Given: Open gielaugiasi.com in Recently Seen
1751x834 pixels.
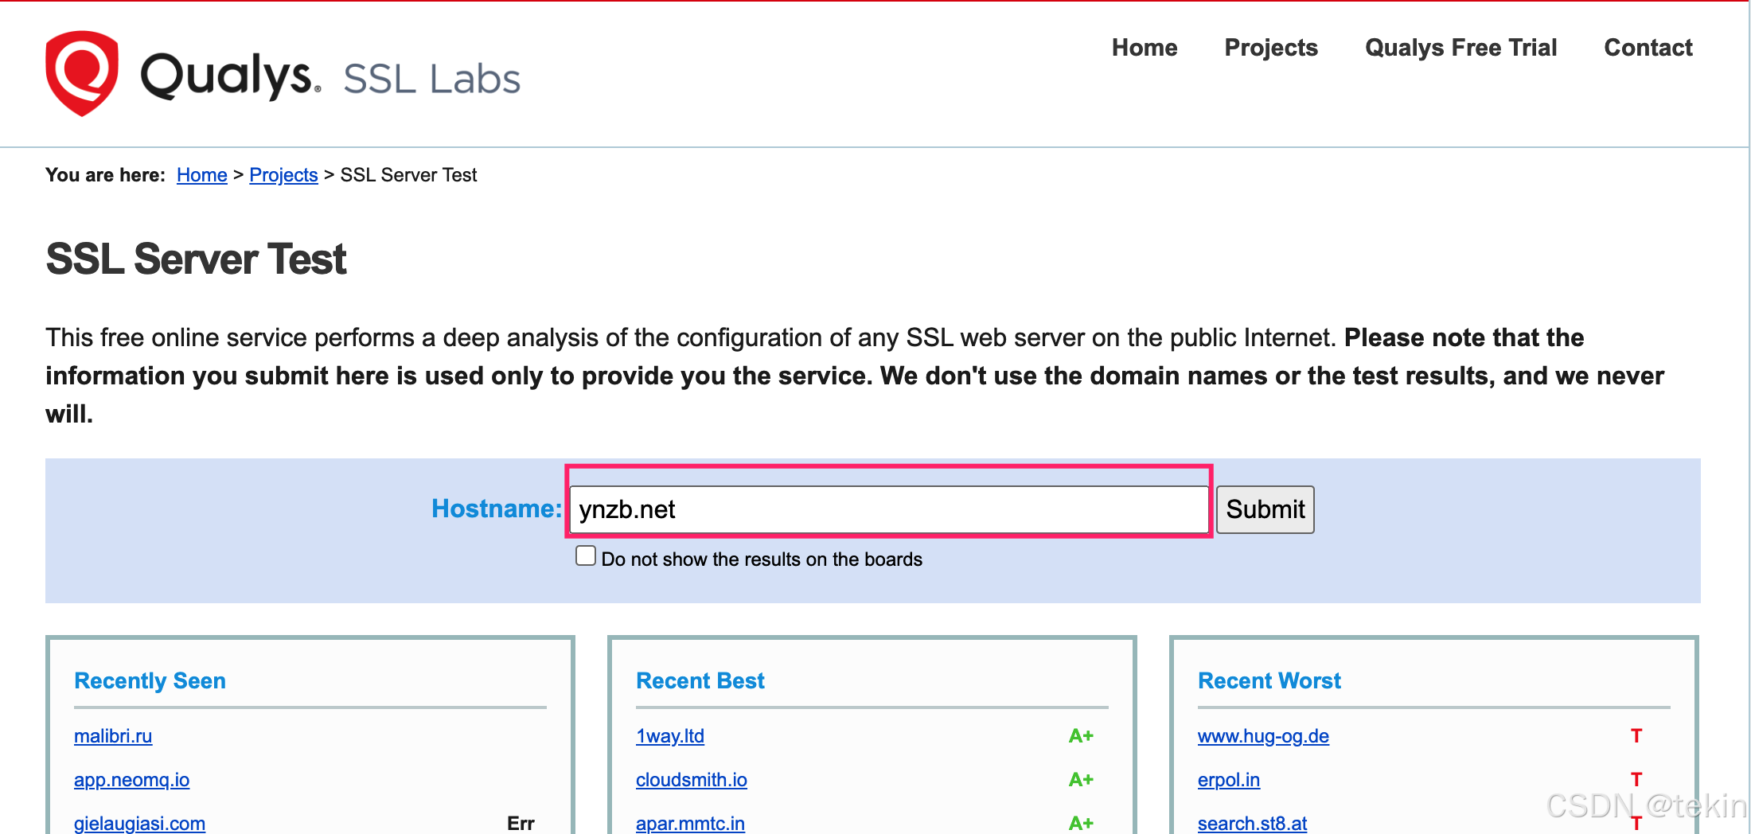Looking at the screenshot, I should point(139,824).
